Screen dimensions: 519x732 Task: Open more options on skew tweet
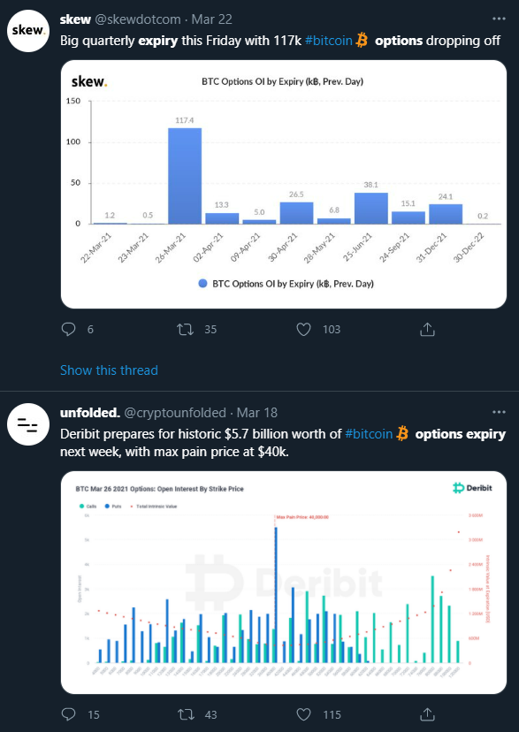coord(499,19)
